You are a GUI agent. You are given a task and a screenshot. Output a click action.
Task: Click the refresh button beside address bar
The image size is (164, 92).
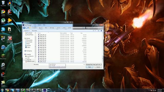pyautogui.click(x=84, y=28)
